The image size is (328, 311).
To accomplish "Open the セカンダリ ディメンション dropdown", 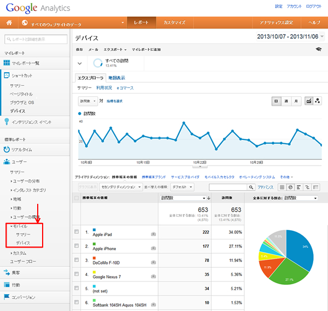I will tap(121, 187).
